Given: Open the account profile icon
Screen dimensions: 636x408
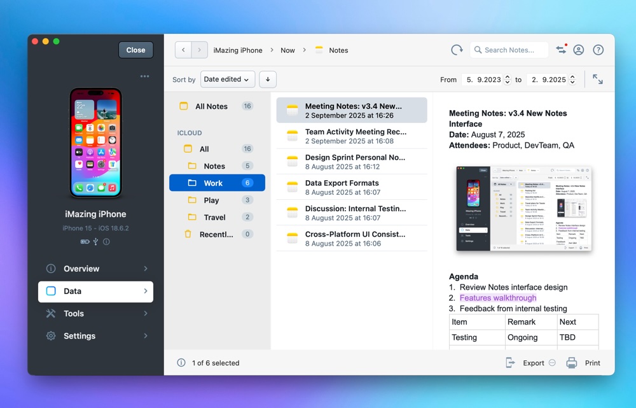Looking at the screenshot, I should (x=578, y=50).
